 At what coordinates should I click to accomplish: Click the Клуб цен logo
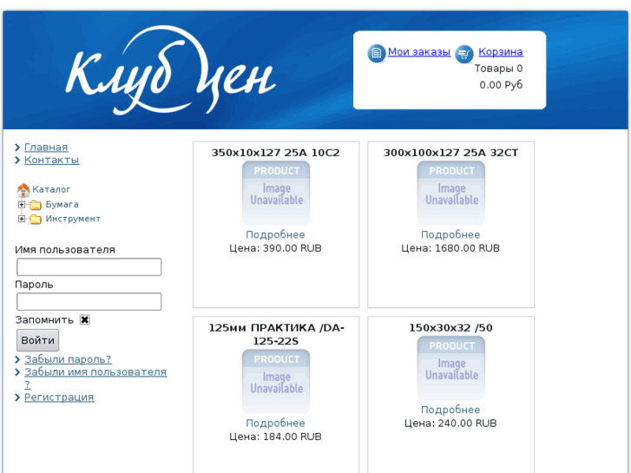(170, 71)
